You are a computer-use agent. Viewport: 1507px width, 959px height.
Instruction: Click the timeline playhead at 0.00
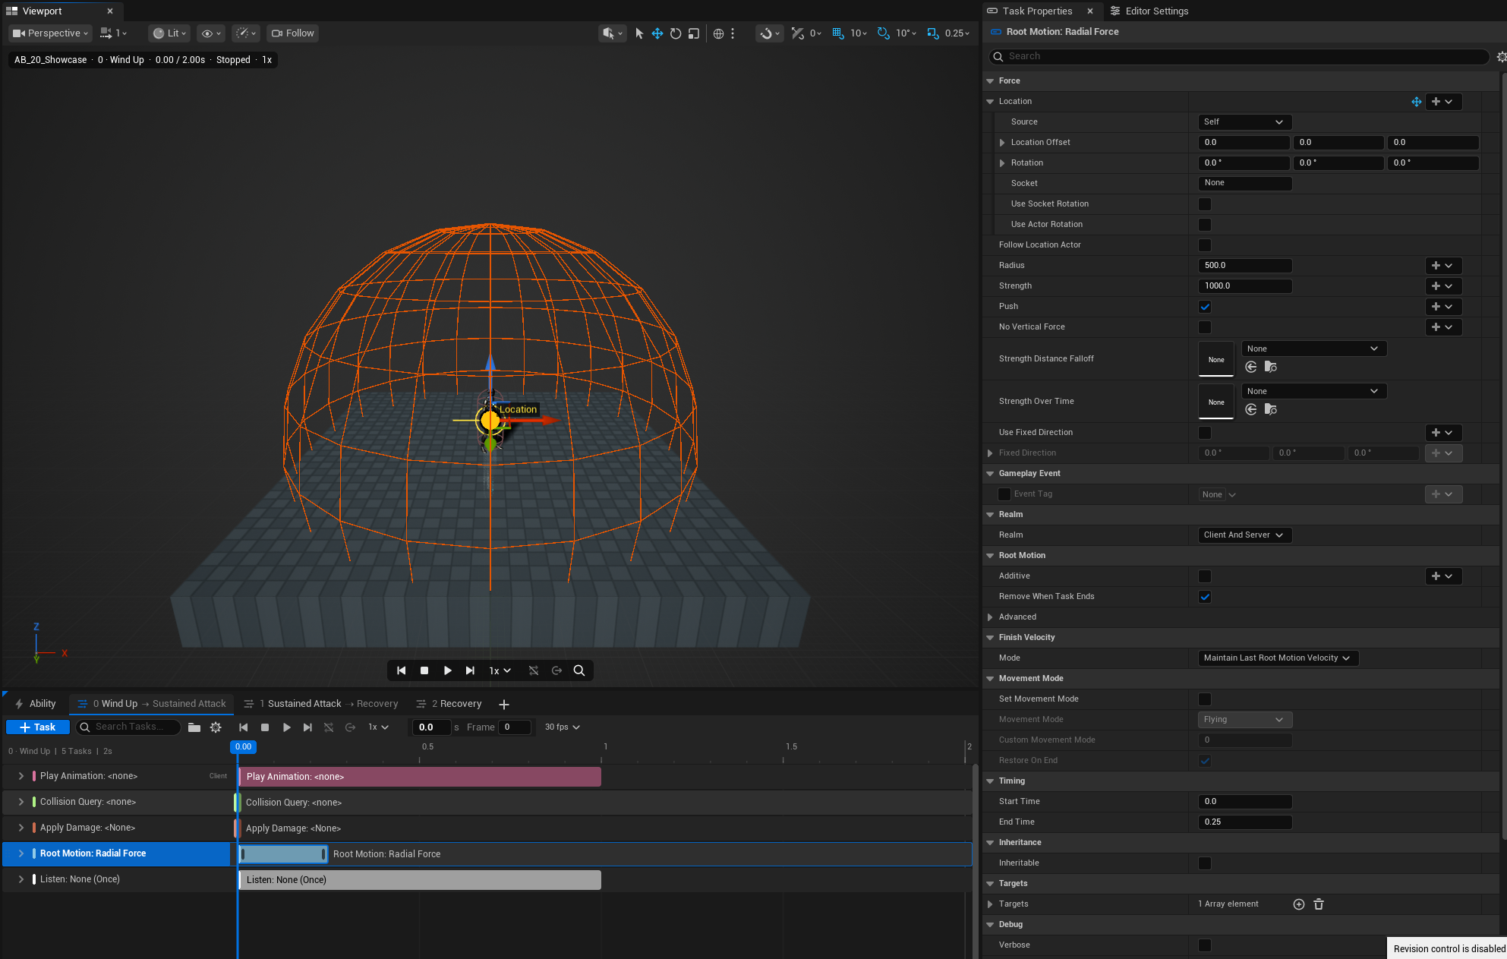243,747
